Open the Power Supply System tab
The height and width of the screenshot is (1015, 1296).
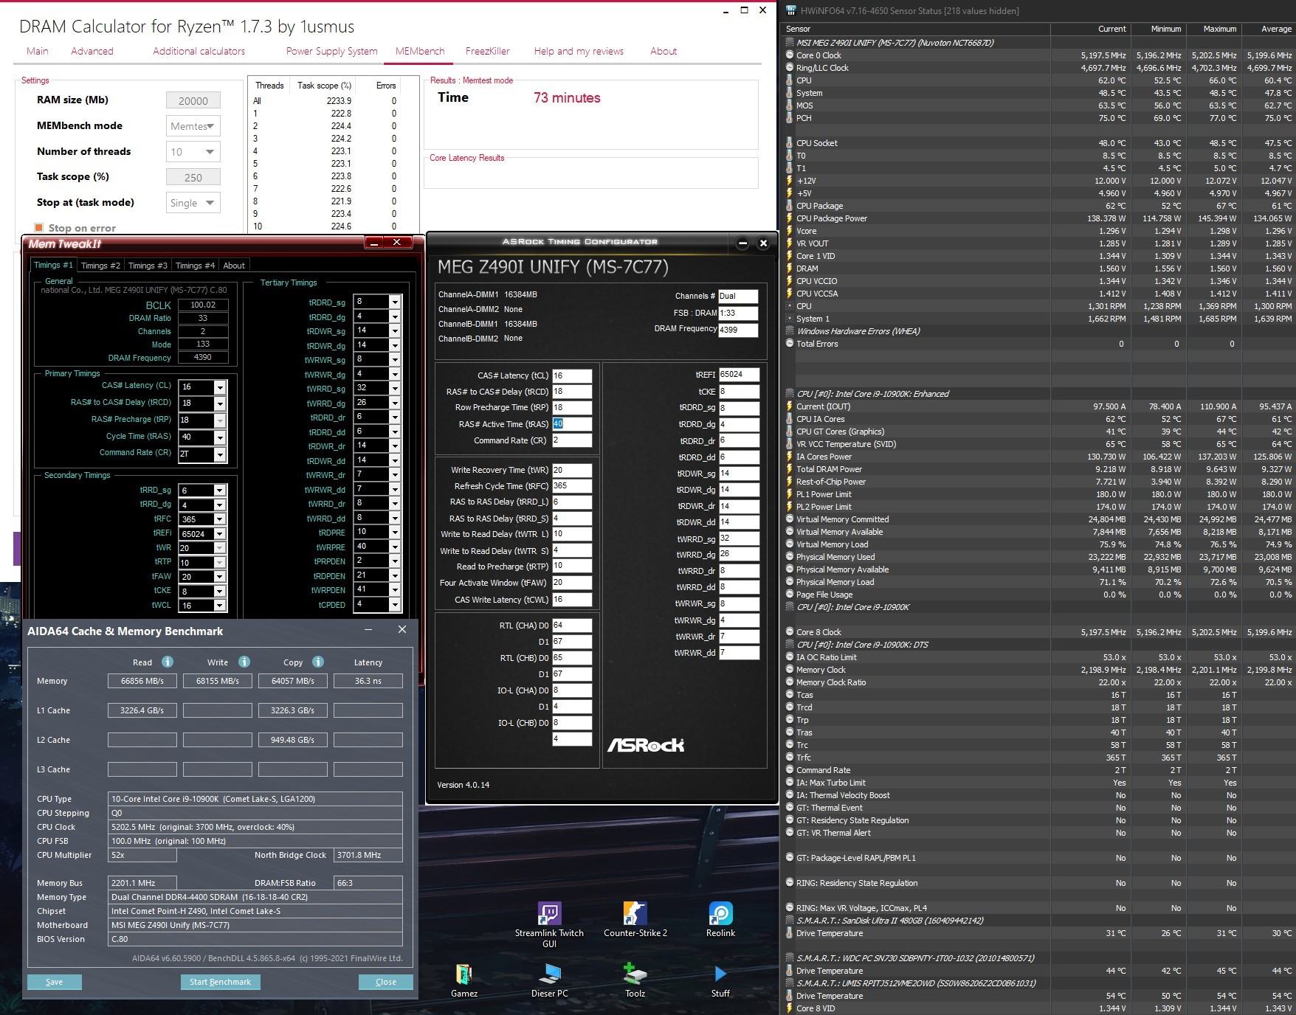point(332,51)
